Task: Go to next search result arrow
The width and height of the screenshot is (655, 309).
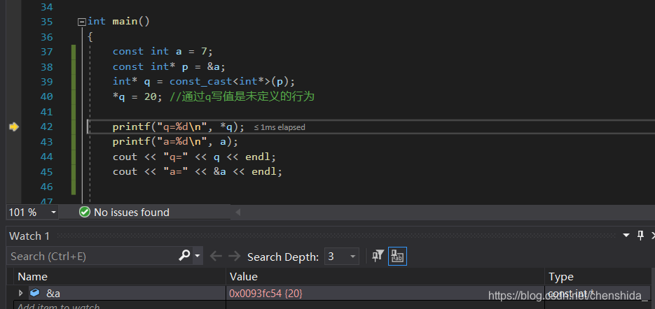Action: click(x=235, y=256)
